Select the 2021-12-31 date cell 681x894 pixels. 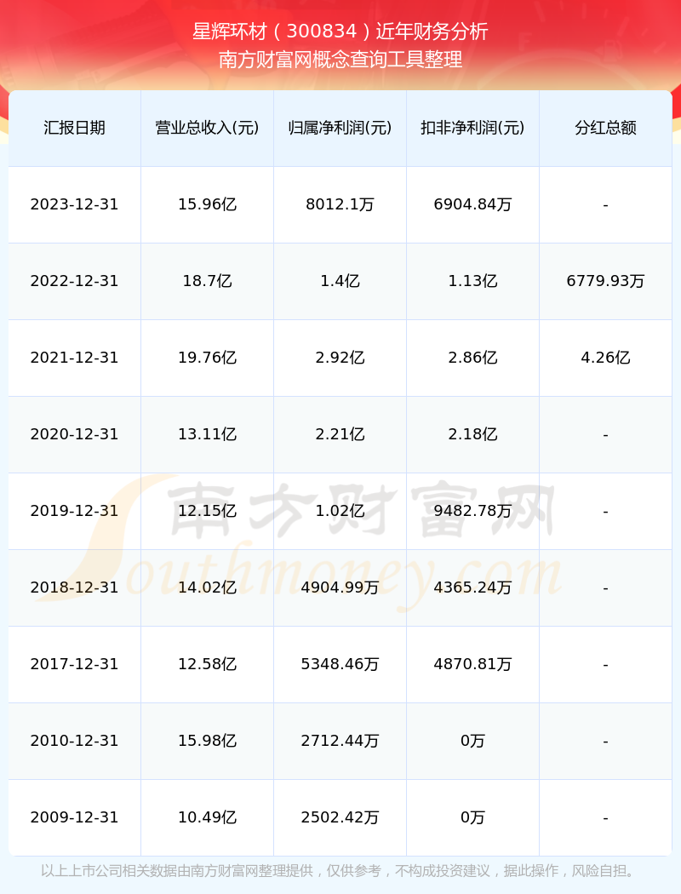click(x=75, y=358)
